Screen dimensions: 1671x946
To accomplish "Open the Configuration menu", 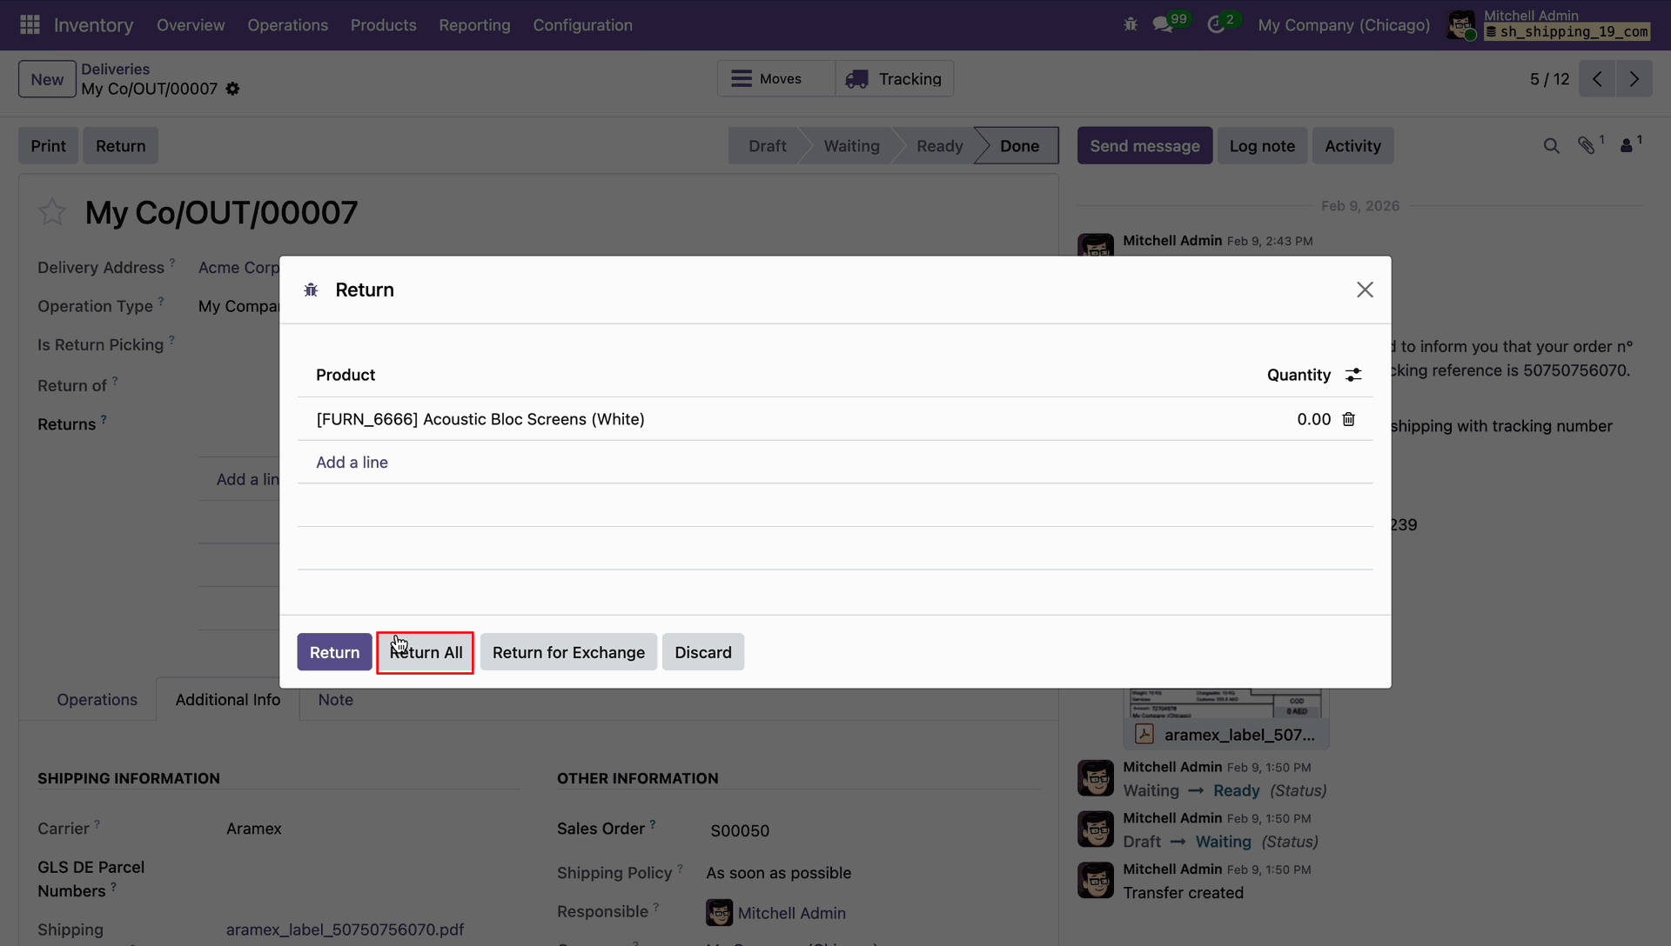I will pos(582,25).
